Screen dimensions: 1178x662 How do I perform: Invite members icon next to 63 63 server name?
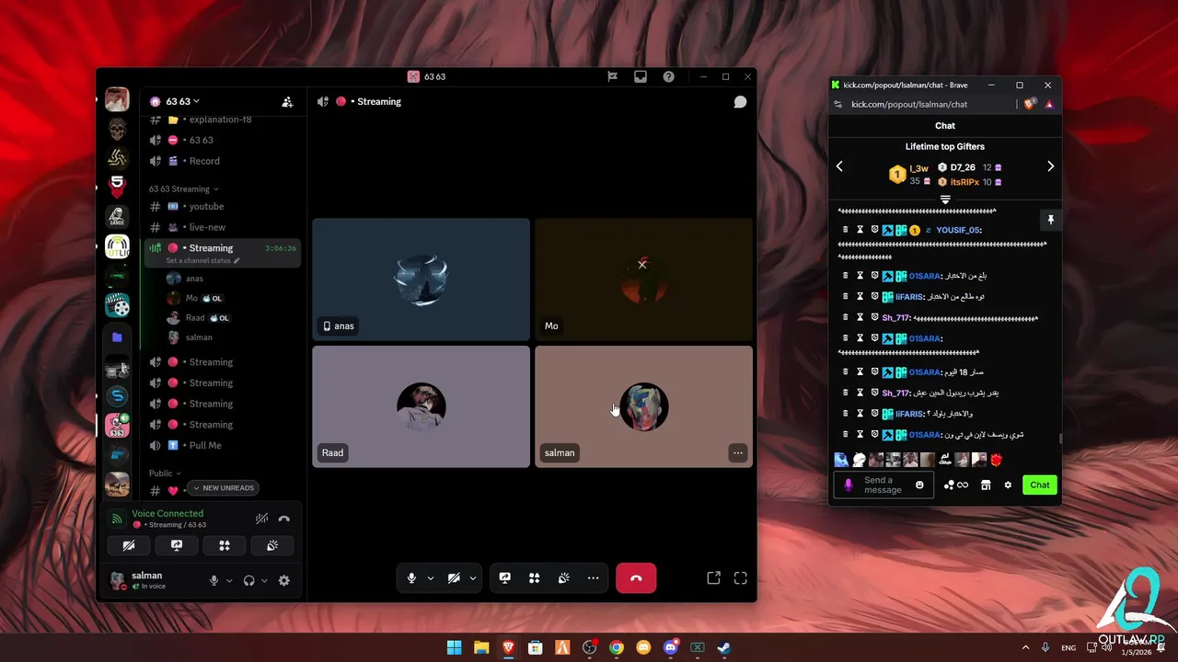coord(287,102)
